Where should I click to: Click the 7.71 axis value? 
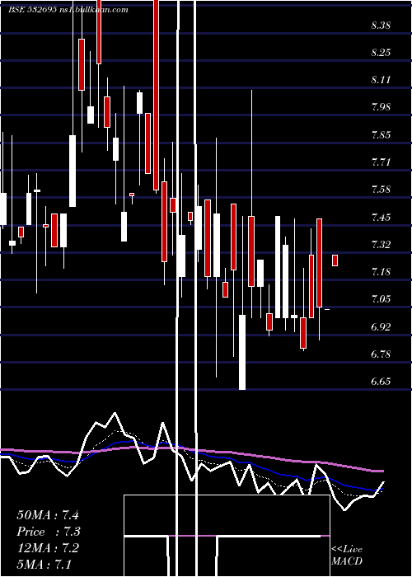pos(381,162)
